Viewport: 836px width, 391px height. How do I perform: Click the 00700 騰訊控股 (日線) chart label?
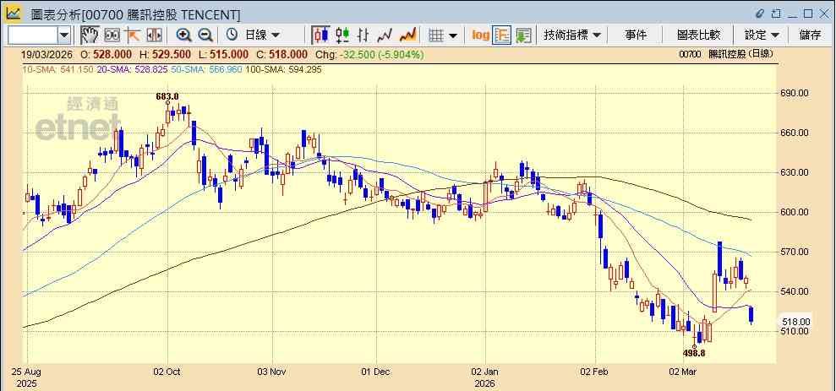point(726,54)
